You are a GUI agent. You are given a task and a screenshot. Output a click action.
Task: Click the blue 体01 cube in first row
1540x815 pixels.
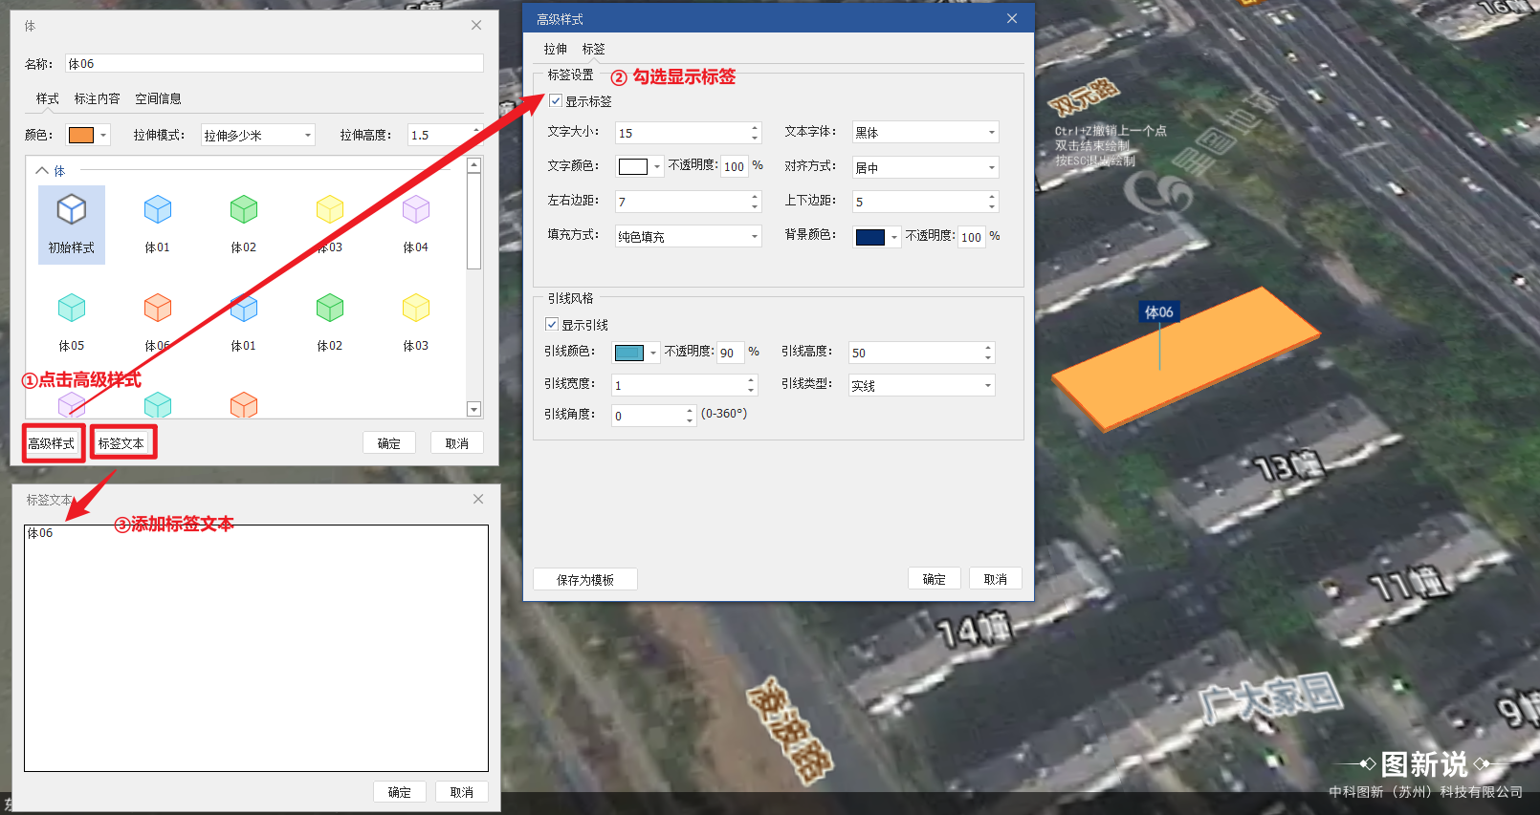pyautogui.click(x=158, y=209)
